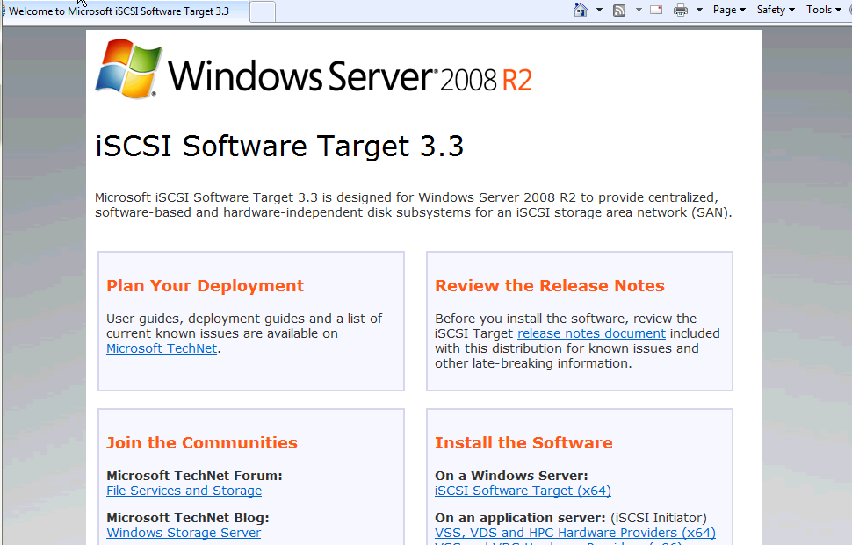The height and width of the screenshot is (545, 852).
Task: Click the Review the Release Notes heading
Action: [x=549, y=285]
